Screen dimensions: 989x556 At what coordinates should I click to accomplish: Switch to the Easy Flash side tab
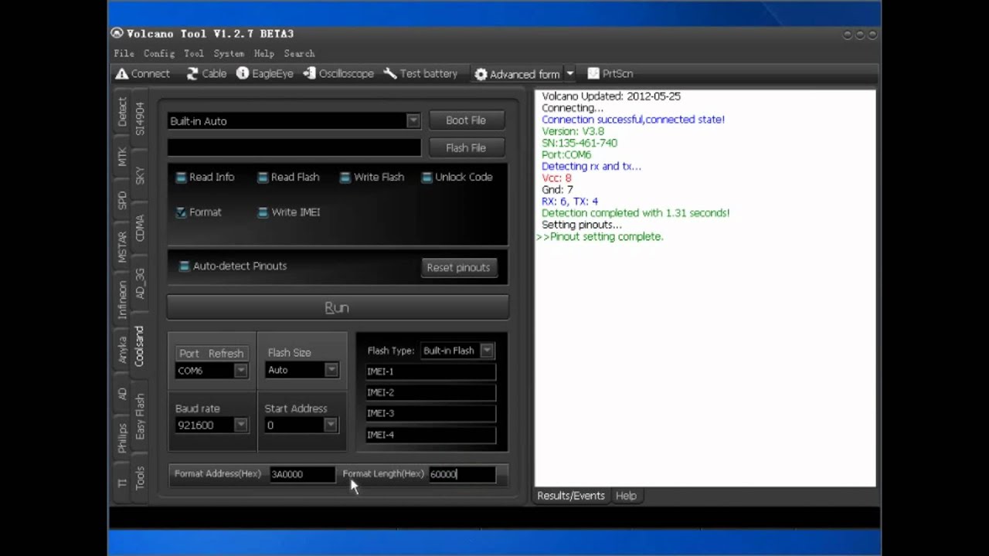pyautogui.click(x=139, y=417)
